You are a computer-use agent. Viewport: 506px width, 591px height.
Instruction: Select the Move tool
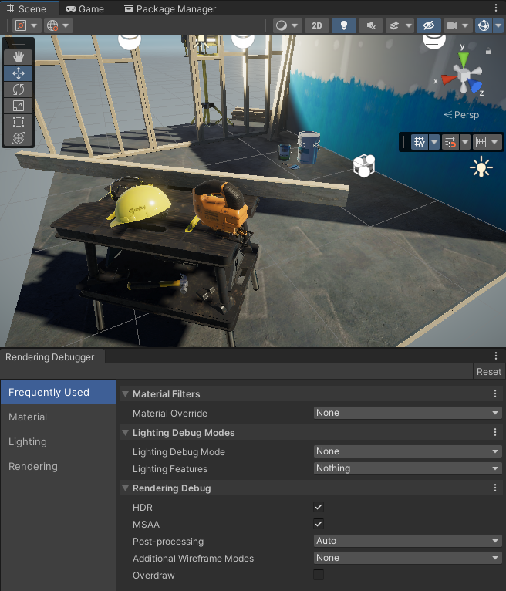coord(19,73)
